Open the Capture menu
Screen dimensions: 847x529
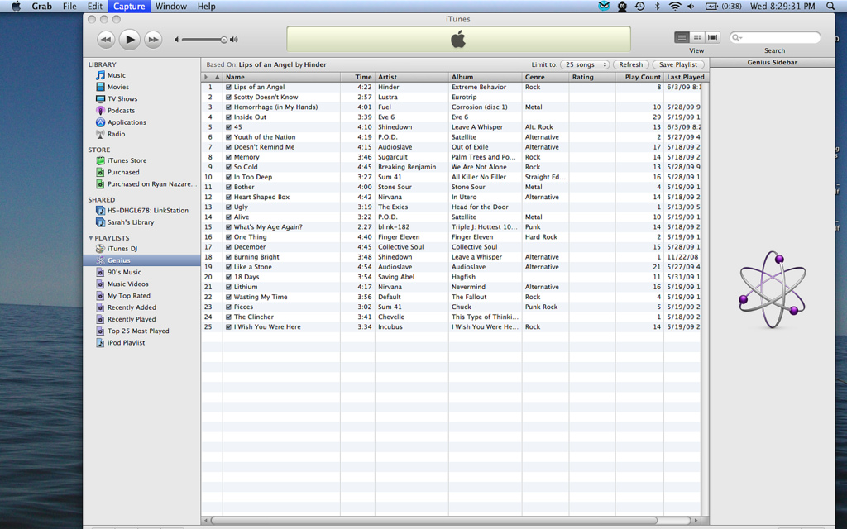click(x=129, y=7)
